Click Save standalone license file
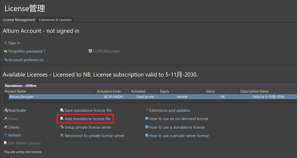 [88, 111]
